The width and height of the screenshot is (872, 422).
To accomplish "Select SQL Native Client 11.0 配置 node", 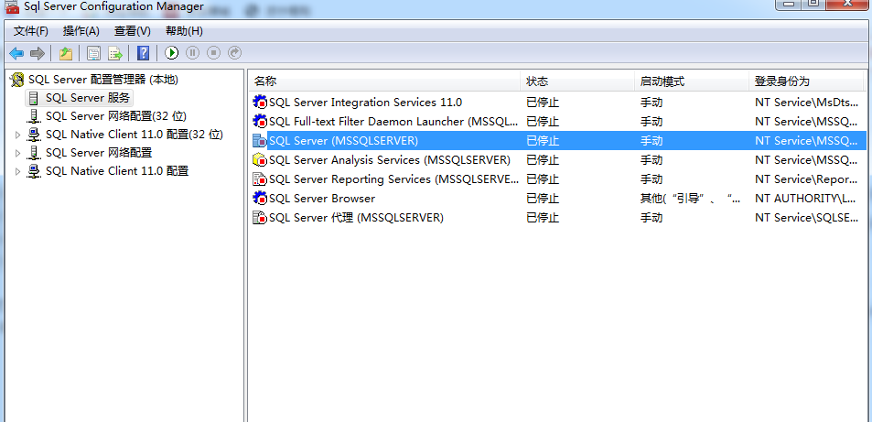I will pyautogui.click(x=117, y=171).
